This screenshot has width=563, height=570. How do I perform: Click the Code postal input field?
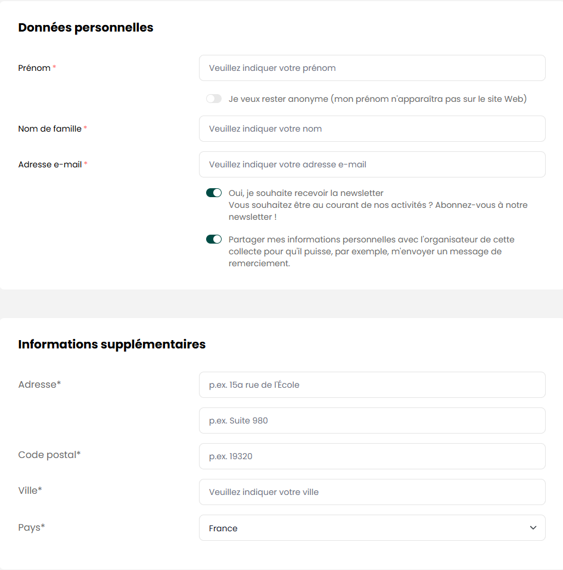tap(372, 456)
